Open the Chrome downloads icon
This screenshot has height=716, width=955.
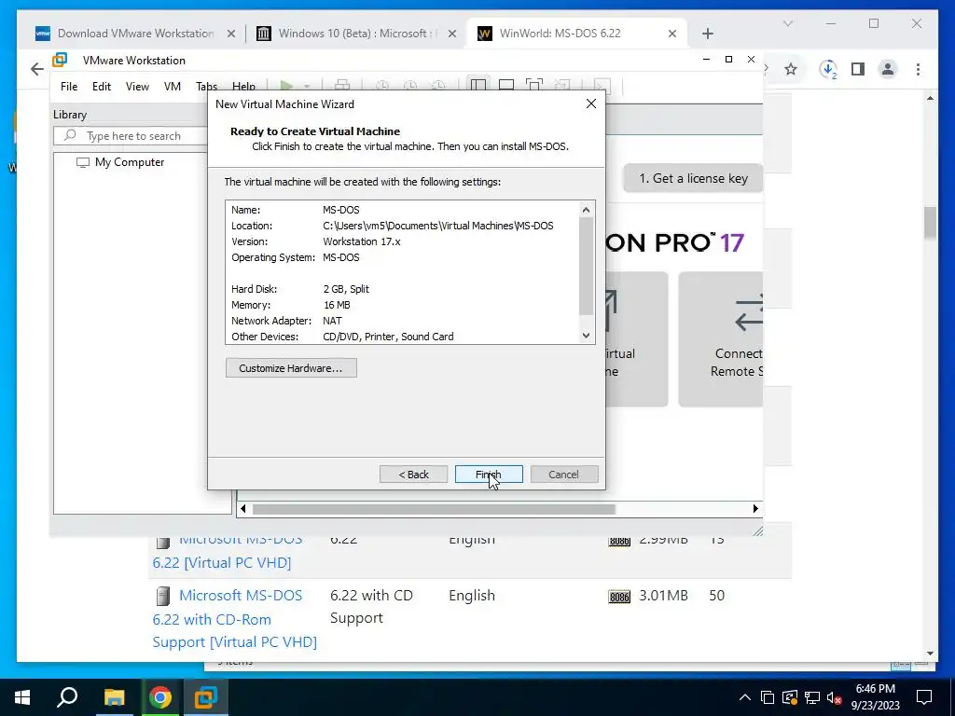[x=828, y=69]
